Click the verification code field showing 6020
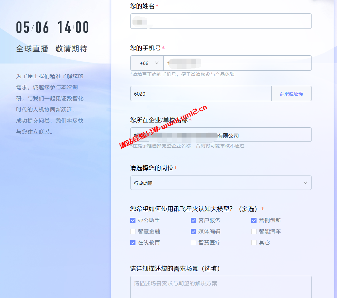The width and height of the screenshot is (337, 298). point(200,93)
